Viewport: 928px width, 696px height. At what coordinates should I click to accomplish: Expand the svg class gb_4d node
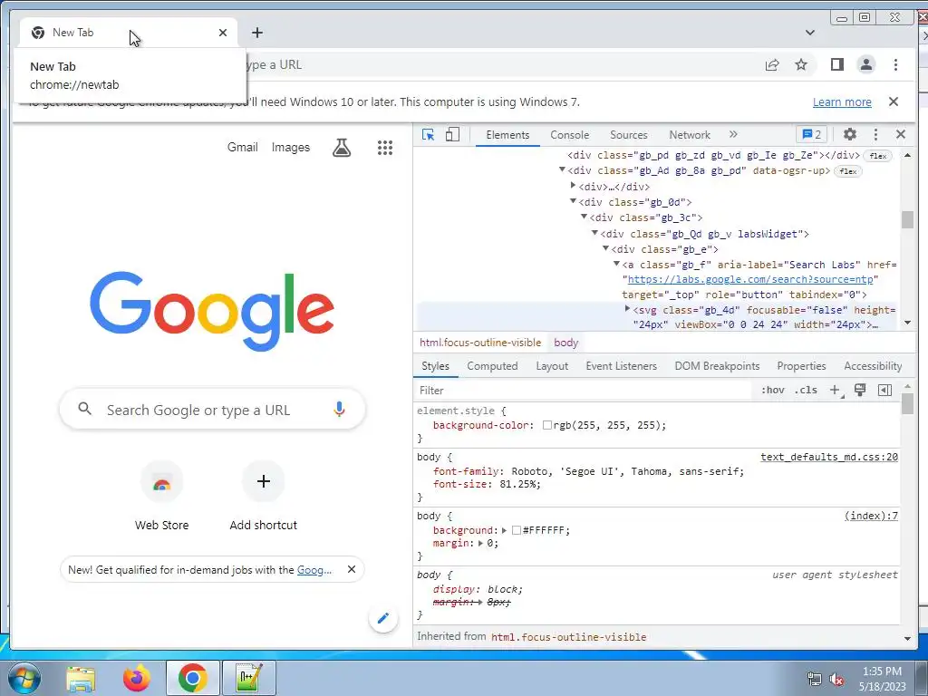point(627,308)
